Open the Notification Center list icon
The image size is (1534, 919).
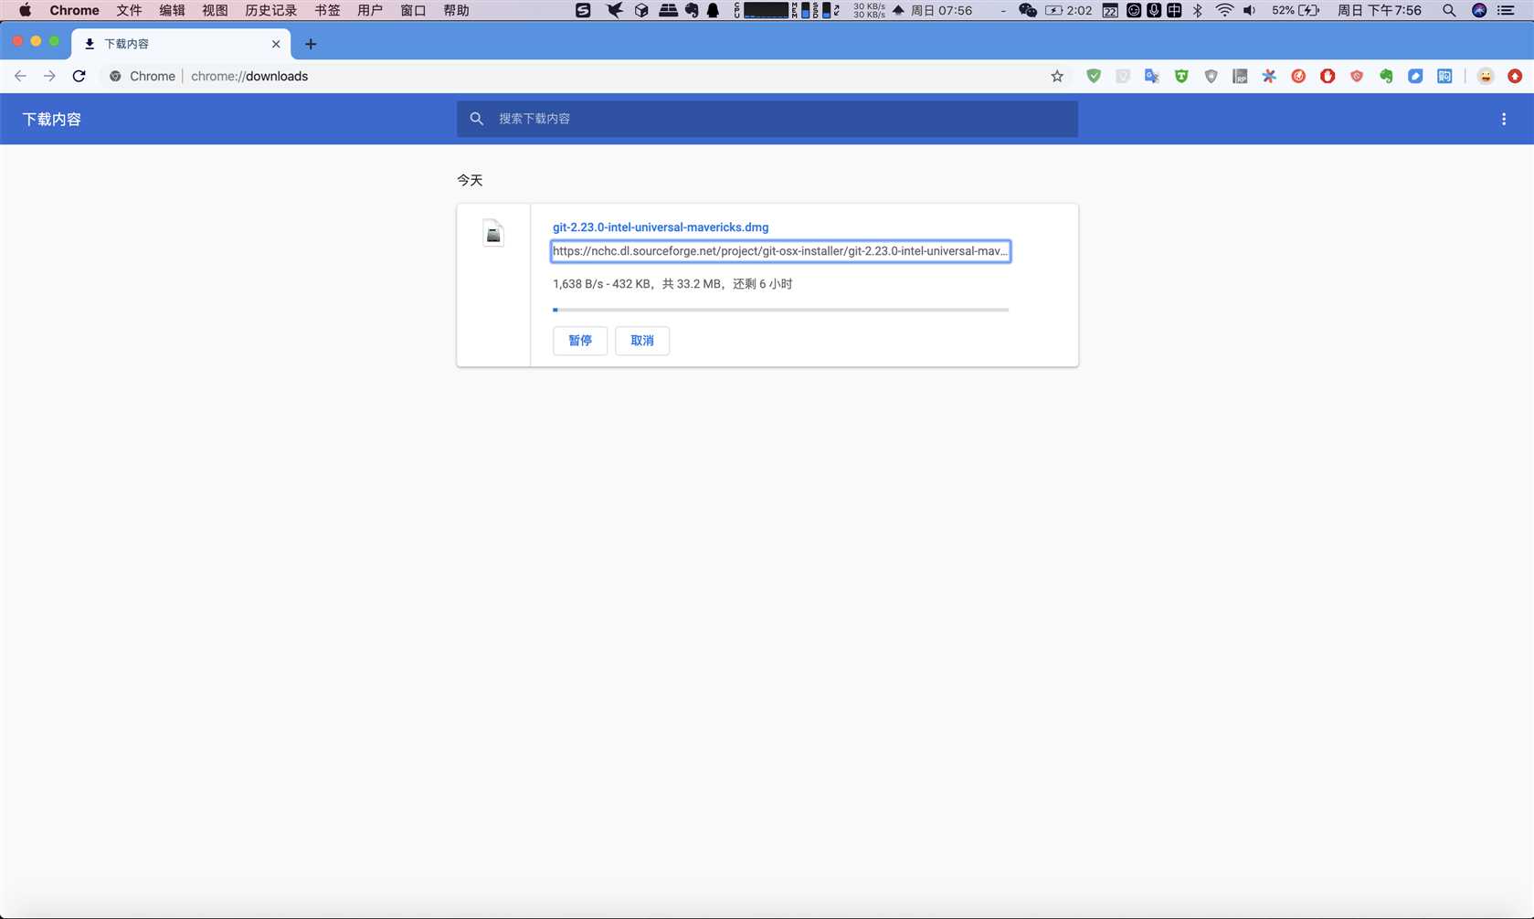pos(1507,11)
